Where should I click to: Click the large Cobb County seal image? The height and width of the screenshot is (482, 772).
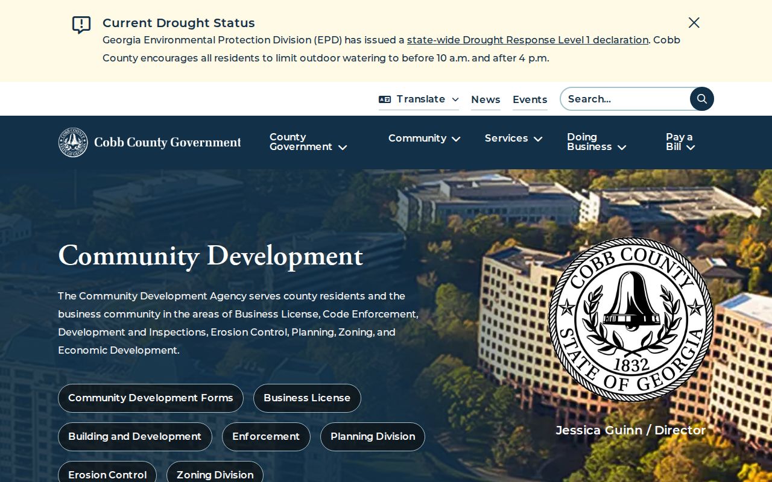(631, 319)
